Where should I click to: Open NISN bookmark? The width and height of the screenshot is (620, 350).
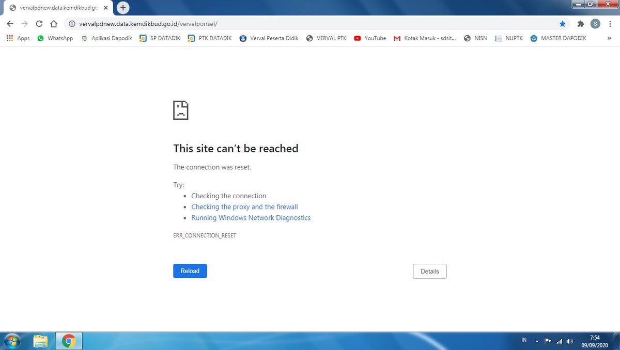click(475, 38)
